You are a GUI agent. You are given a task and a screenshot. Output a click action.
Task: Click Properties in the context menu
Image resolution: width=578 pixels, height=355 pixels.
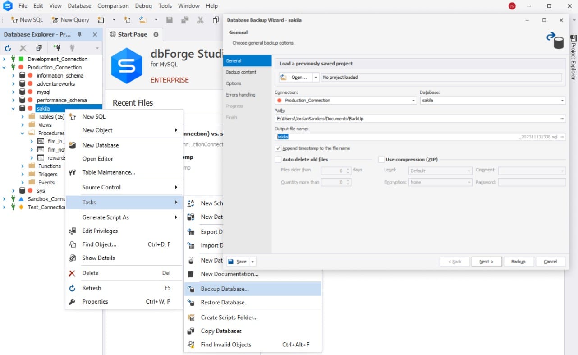[x=124, y=301]
